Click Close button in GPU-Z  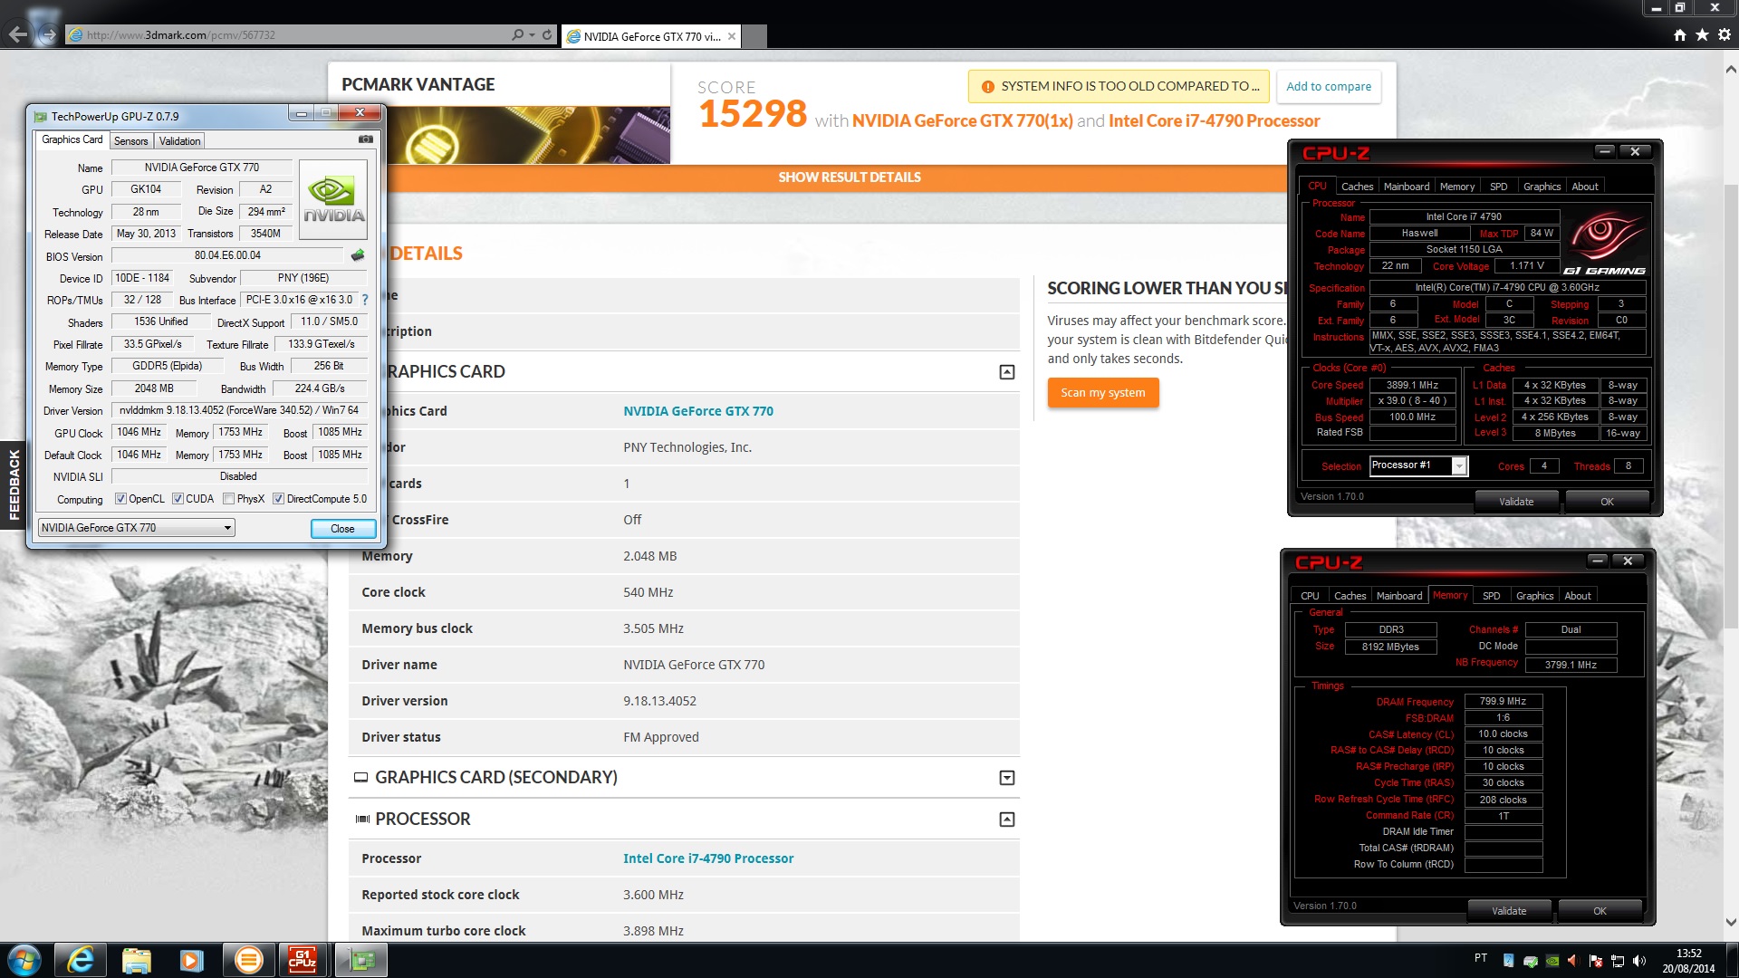tap(342, 529)
